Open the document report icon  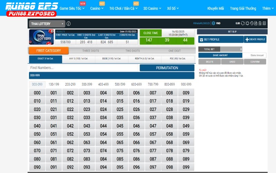click(x=256, y=23)
